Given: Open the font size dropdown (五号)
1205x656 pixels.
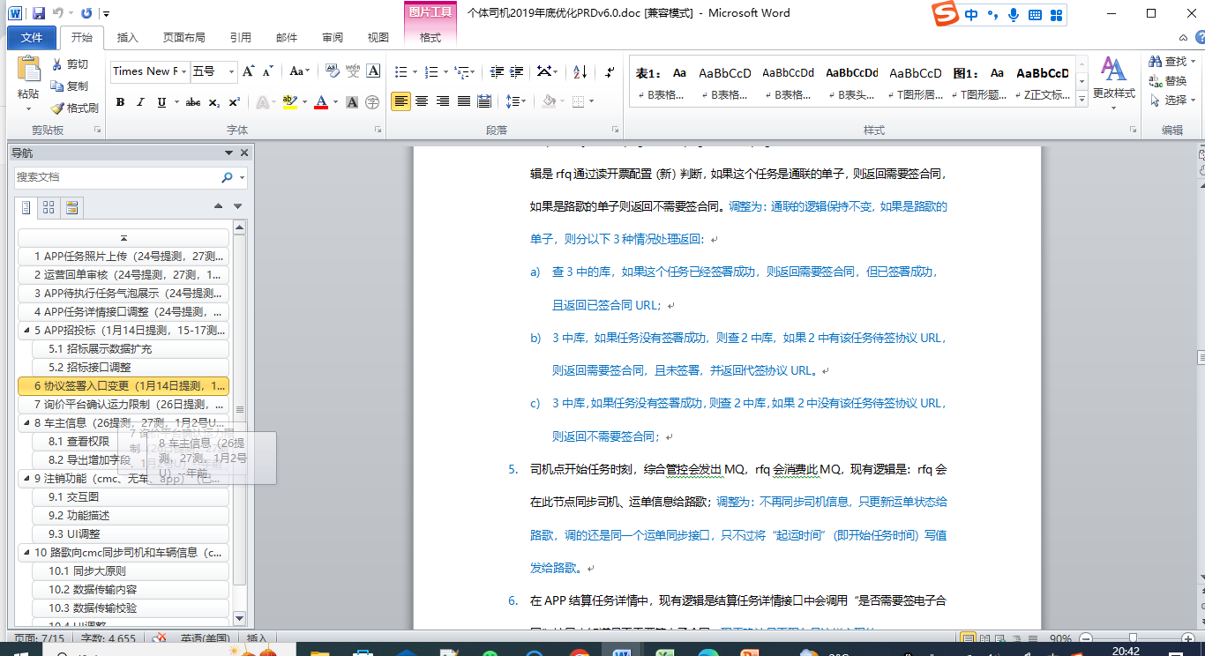Looking at the screenshot, I should pyautogui.click(x=232, y=71).
